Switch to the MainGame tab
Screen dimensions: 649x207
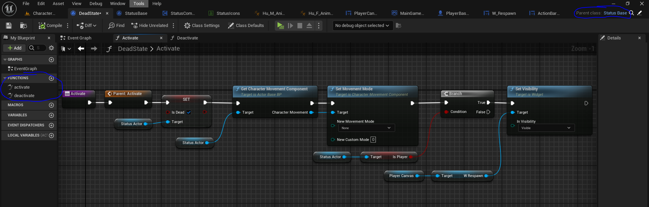[x=412, y=13]
